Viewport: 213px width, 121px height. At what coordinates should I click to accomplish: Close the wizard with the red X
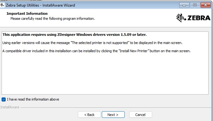coord(205,5)
